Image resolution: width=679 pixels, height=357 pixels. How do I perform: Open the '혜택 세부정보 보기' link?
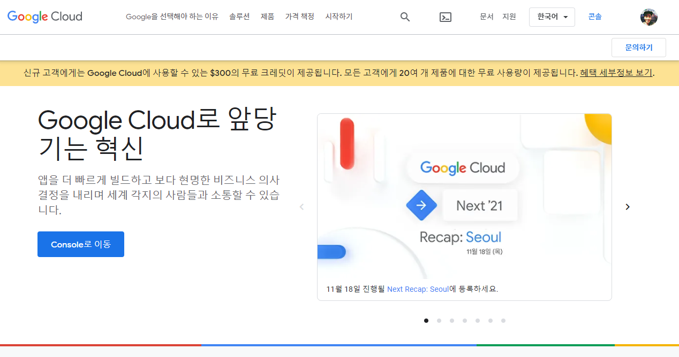tap(616, 73)
